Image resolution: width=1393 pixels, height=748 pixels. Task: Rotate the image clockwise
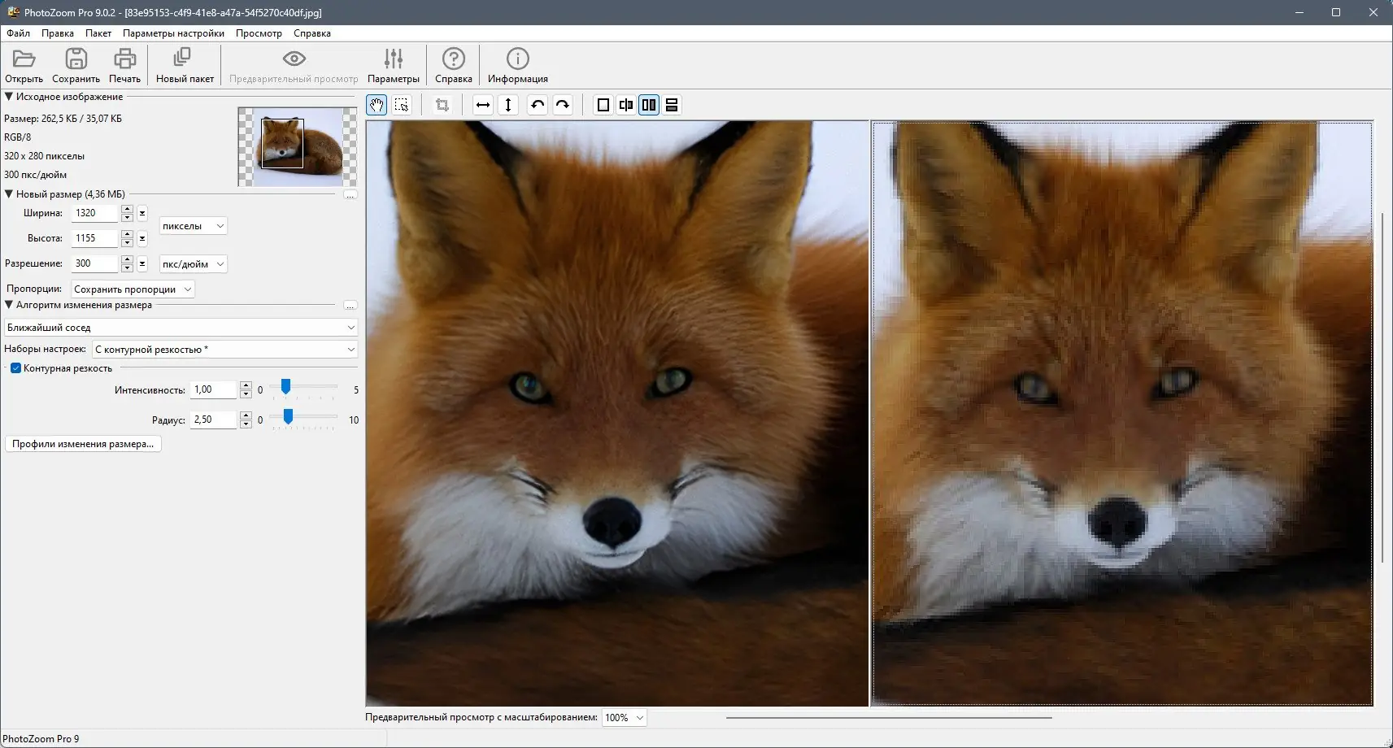[x=563, y=105]
